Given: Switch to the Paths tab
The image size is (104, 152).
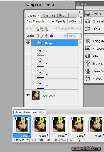Looking at the screenshot, I should point(63,15).
